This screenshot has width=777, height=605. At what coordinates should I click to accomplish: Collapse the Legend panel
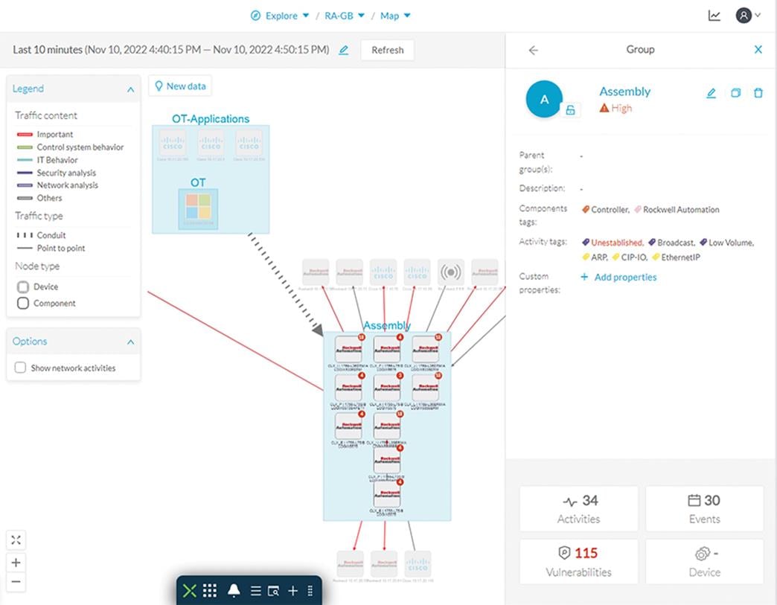[x=130, y=88]
